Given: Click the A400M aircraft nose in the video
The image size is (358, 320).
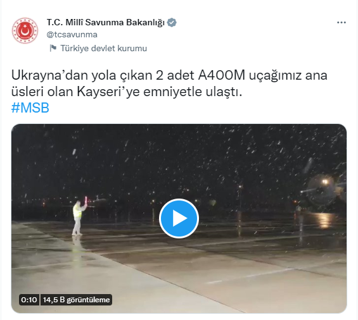Looking at the screenshot, I should click(321, 190).
